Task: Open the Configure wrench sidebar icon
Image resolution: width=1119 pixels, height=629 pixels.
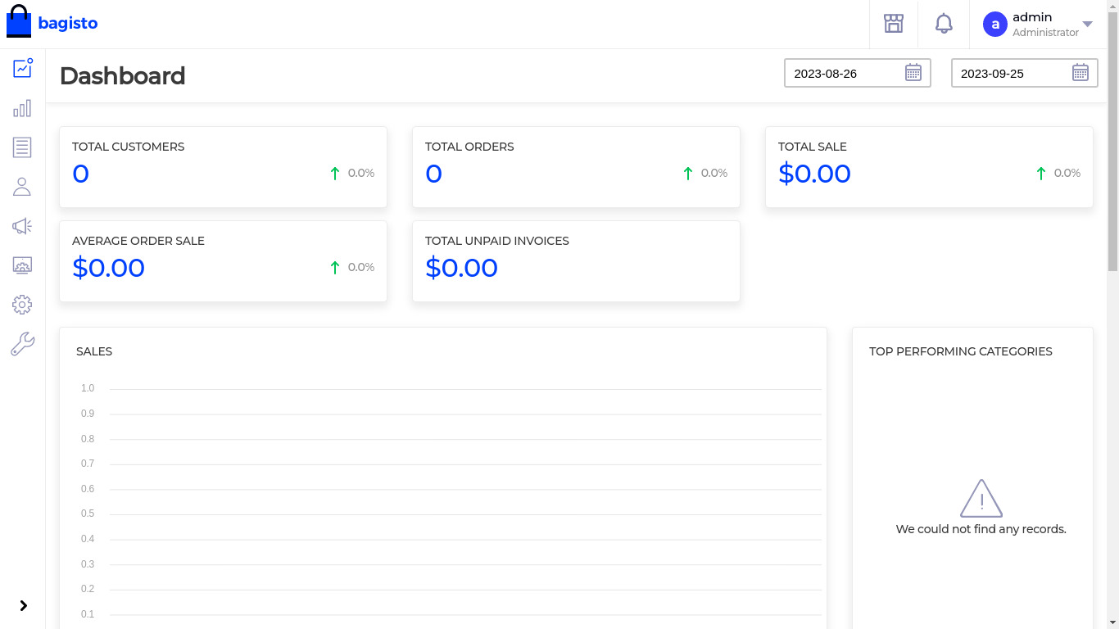Action: [x=22, y=344]
